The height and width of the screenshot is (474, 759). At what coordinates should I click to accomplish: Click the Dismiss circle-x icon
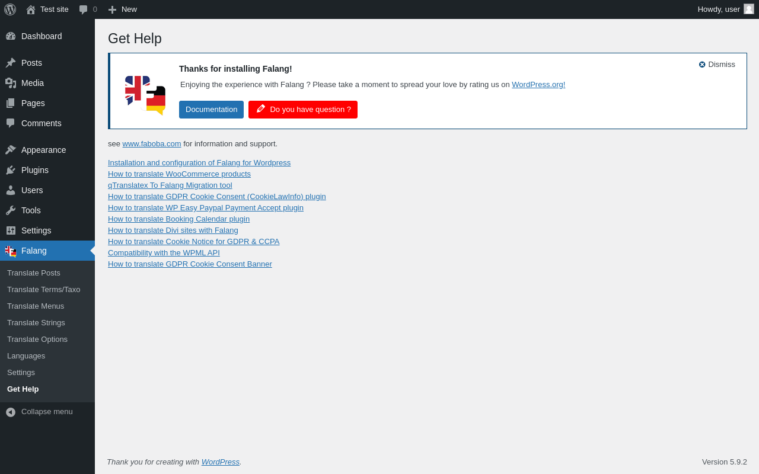pos(702,65)
